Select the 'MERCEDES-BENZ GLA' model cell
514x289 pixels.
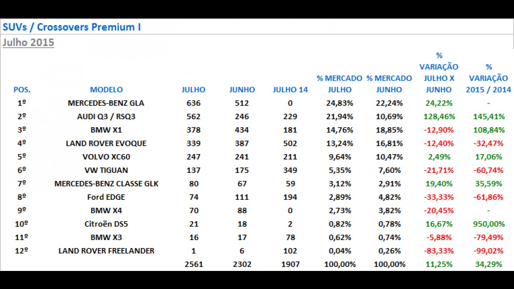[106, 103]
